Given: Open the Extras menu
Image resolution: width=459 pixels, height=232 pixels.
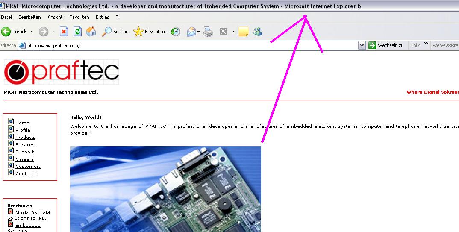Looking at the screenshot, I should pyautogui.click(x=103, y=17).
